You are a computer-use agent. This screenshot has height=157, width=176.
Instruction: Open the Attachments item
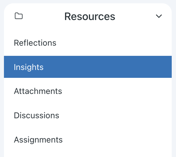pos(88,91)
